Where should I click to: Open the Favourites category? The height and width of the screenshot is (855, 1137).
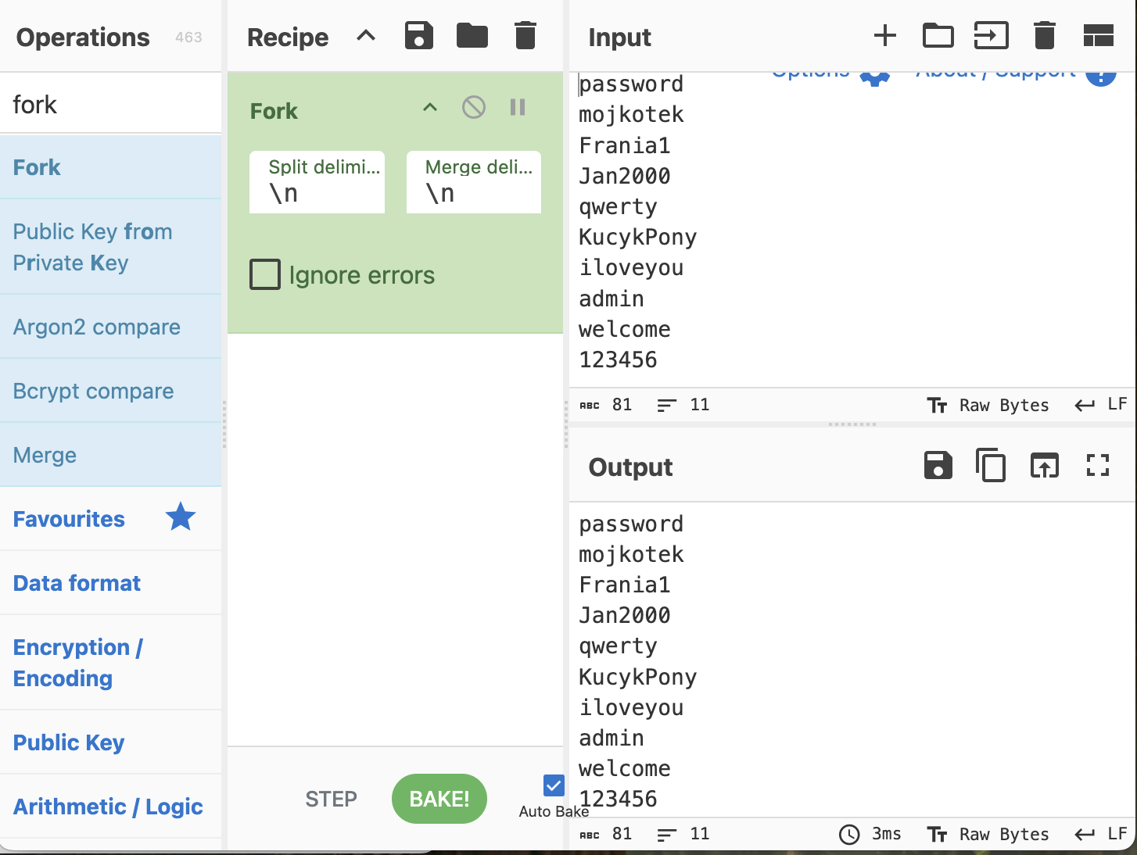tap(69, 519)
